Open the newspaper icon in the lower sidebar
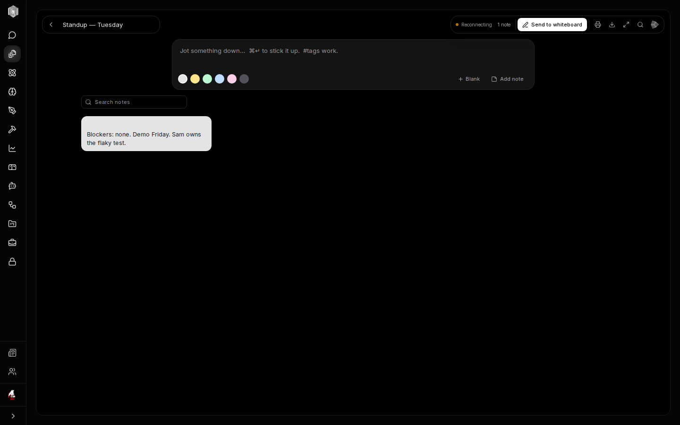680x425 pixels. point(12,353)
